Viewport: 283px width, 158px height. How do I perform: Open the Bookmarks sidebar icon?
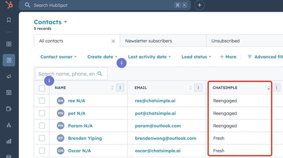(x=9, y=20)
